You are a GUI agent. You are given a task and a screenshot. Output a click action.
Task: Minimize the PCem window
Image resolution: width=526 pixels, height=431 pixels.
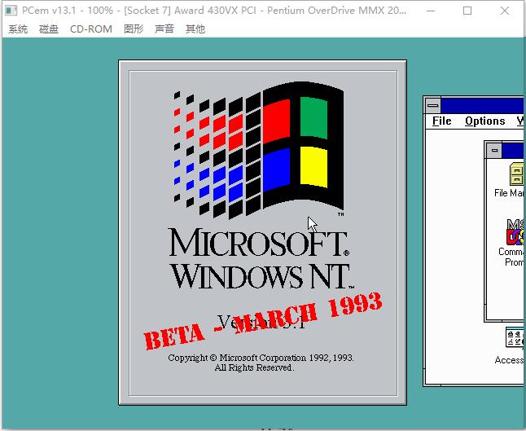(x=431, y=11)
